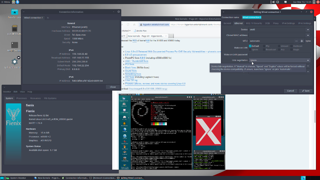The height and width of the screenshot is (180, 320).
Task: Decrease MTU with the minus button
Action: click(x=296, y=41)
